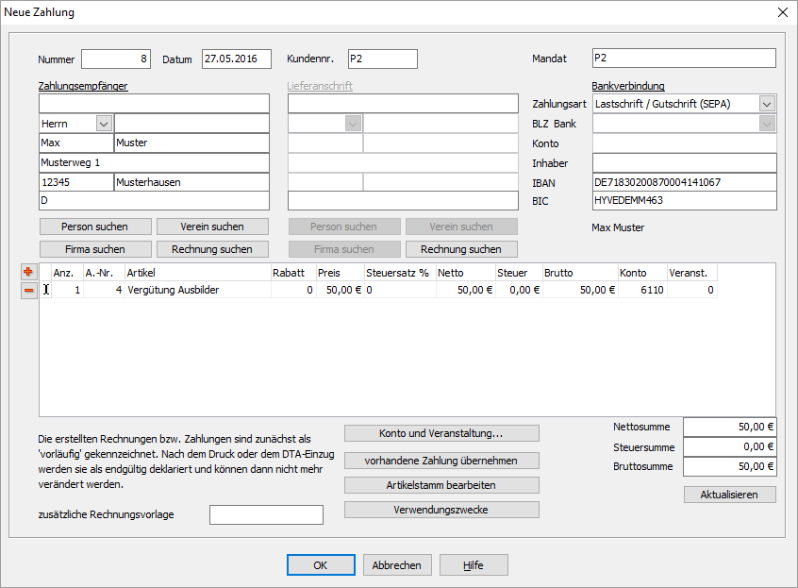Close the Neue Zahlung dialog
This screenshot has height=588, width=798.
[x=783, y=12]
